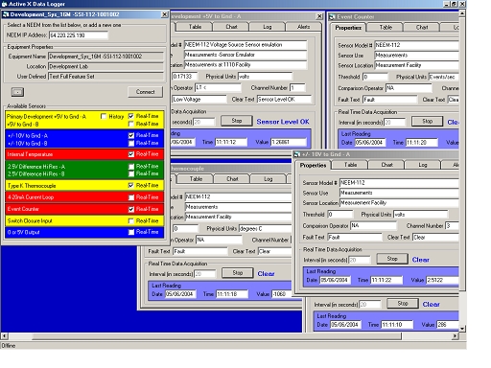The image size is (491, 368).
Task: Open Alerts tab in +5V to Gnd - A window
Action: point(303,27)
